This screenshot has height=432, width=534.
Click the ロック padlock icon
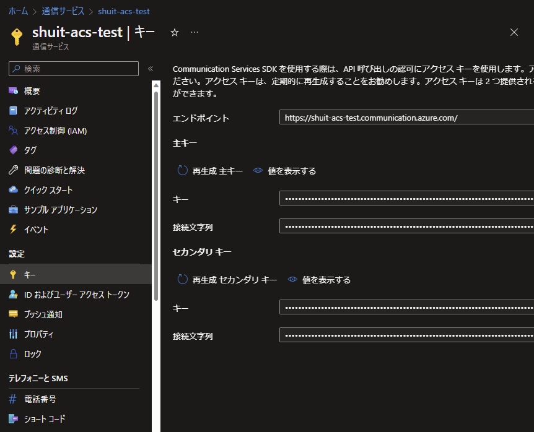[13, 354]
